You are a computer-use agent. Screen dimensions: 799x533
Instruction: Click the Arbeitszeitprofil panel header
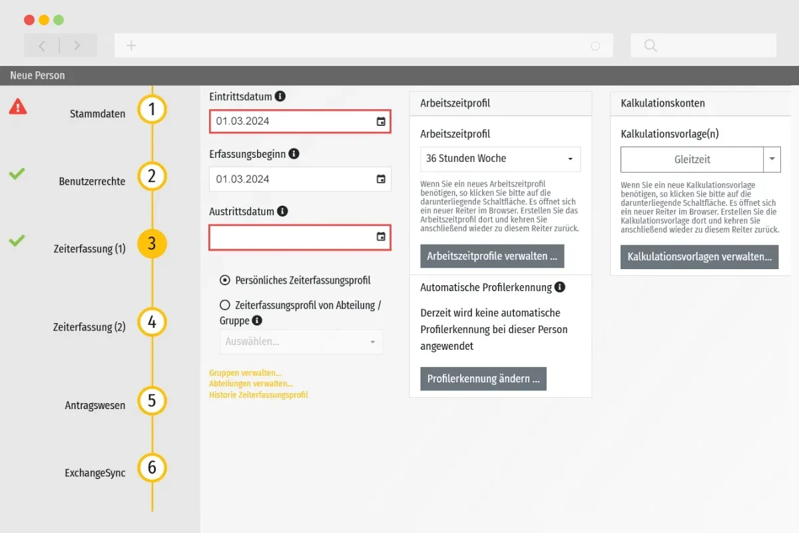[501, 103]
